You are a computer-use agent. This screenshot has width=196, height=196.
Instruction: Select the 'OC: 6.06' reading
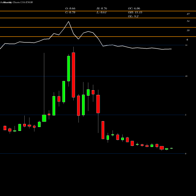coord(134,9)
